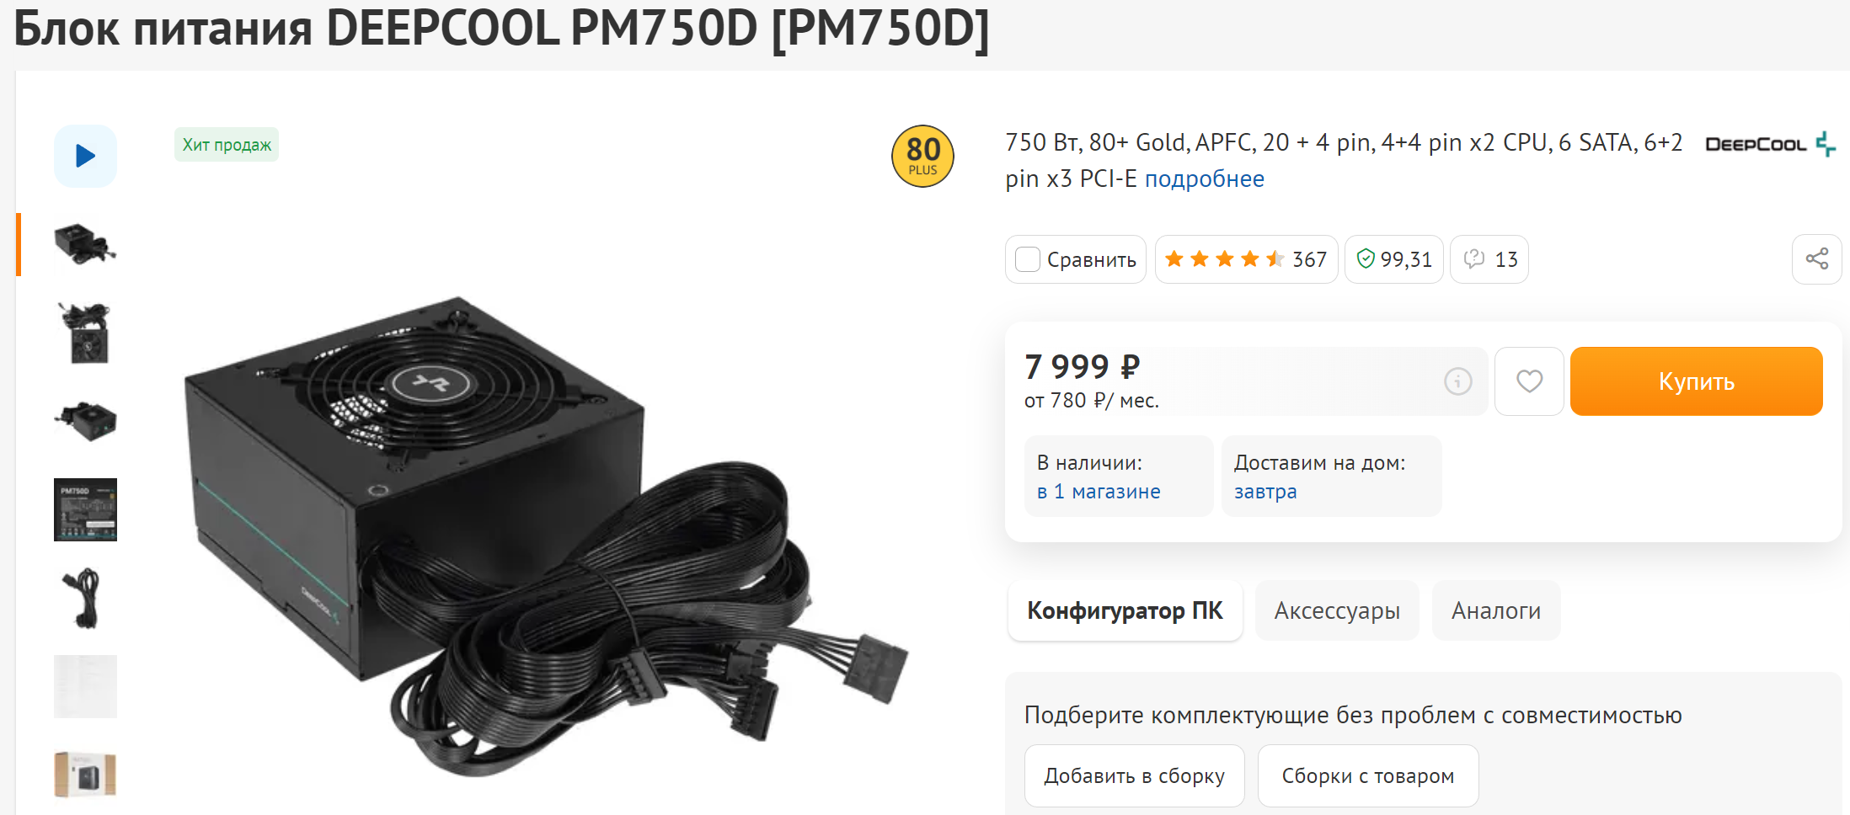Select the spec label thumbnail image
Screen dimensions: 1850x815
tap(86, 509)
